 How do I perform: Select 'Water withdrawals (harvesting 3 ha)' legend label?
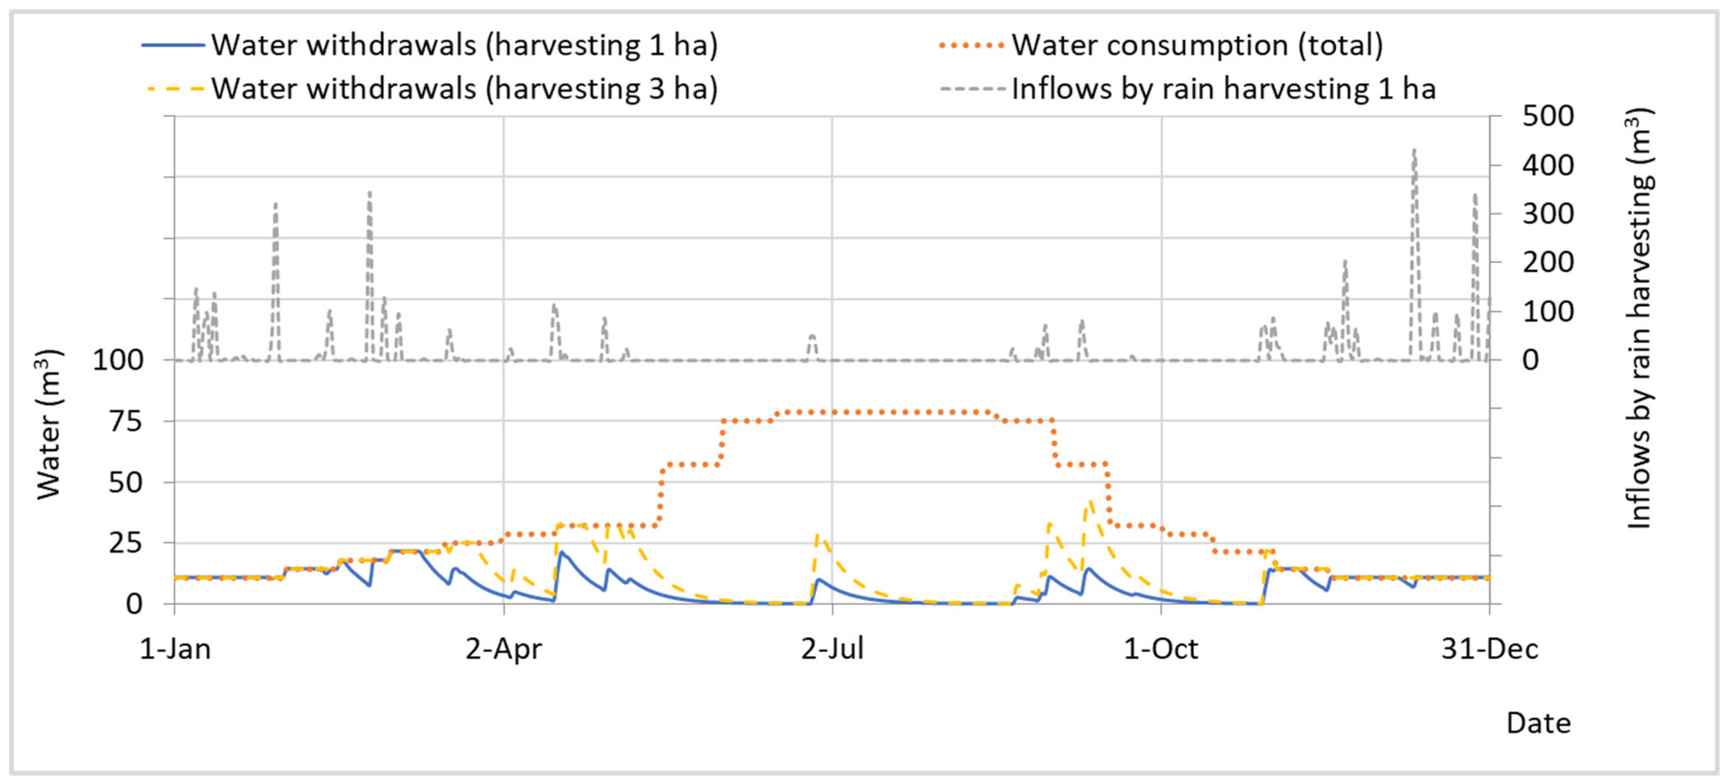464,88
